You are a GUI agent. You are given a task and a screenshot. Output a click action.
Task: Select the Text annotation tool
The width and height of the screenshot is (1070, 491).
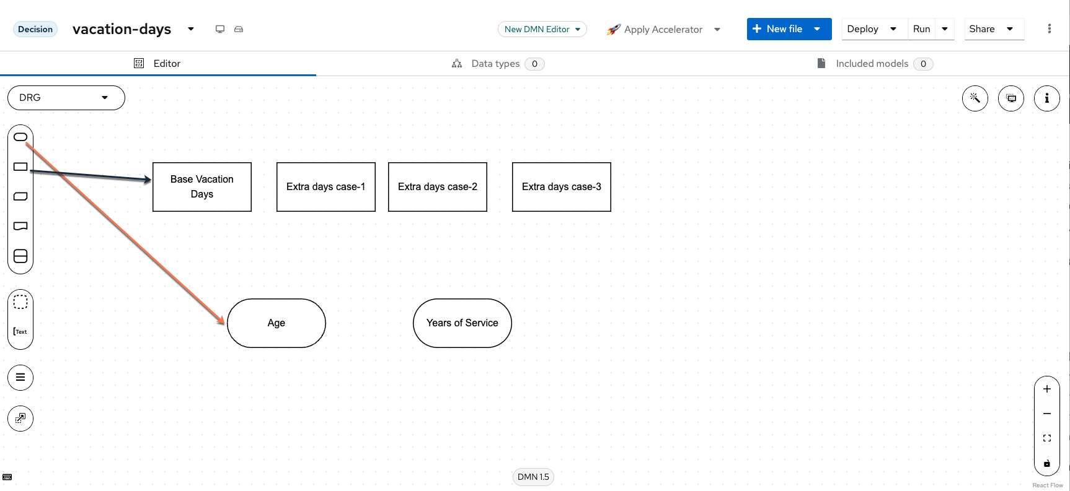[20, 332]
